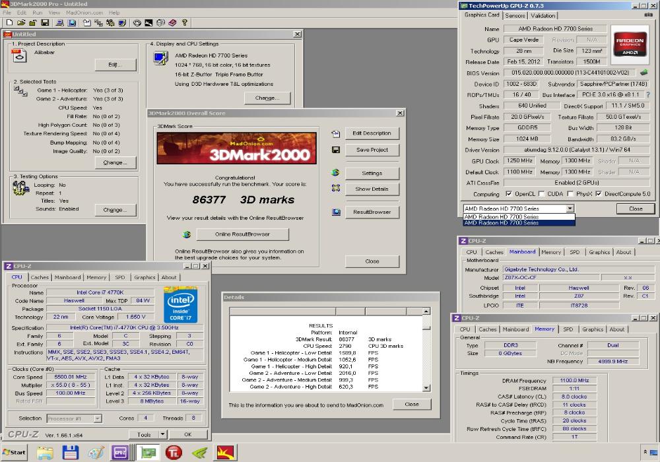Click Details list scrollbar up arrow
The height and width of the screenshot is (462, 660).
[426, 311]
